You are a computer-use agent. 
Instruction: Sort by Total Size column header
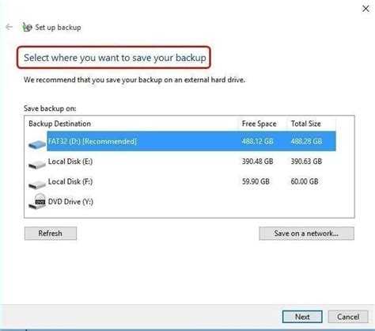point(306,124)
